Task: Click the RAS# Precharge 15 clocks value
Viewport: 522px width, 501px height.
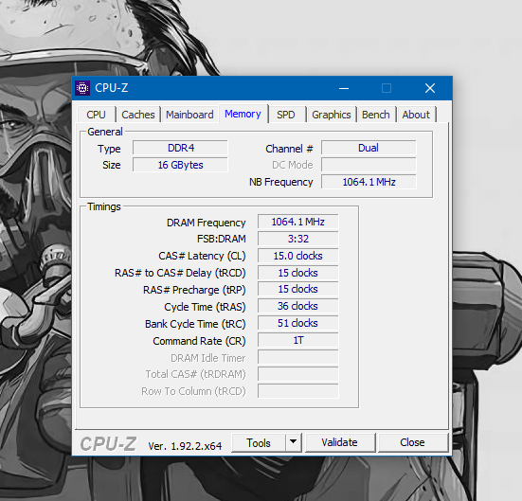Action: (298, 289)
